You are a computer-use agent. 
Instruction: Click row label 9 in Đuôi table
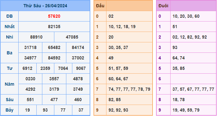[x=160, y=110]
